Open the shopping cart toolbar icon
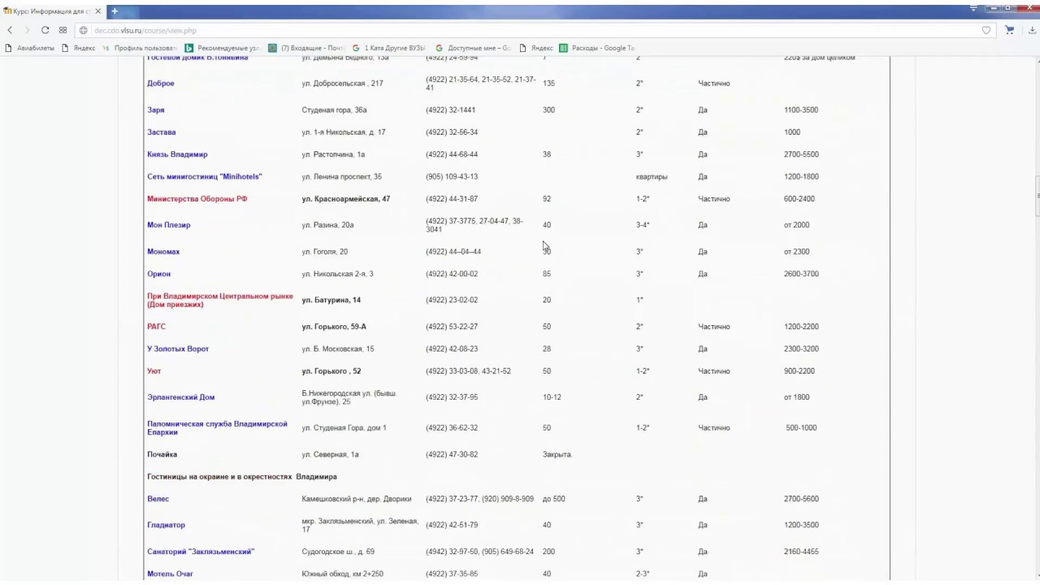Screen dimensions: 1040x585 point(1009,30)
